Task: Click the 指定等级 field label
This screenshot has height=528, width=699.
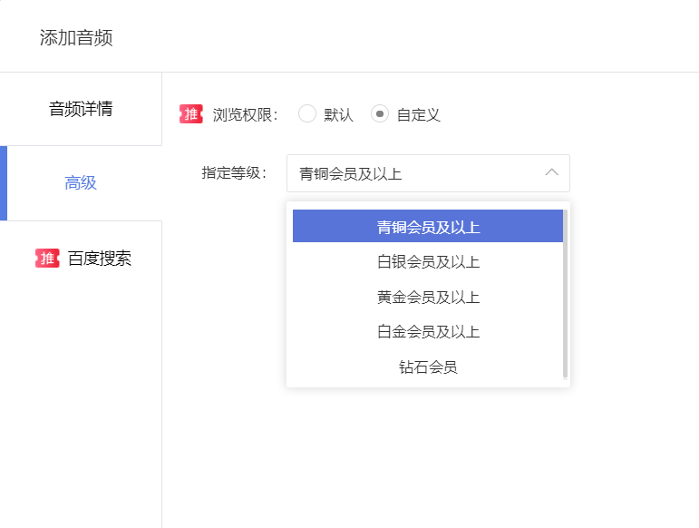Action: [234, 173]
